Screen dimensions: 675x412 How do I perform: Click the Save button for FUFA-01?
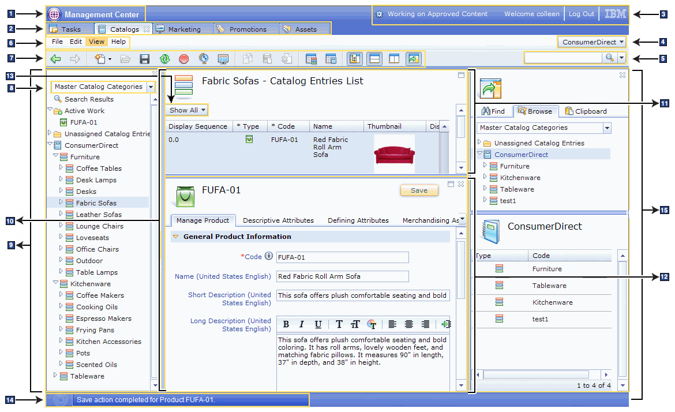[419, 190]
